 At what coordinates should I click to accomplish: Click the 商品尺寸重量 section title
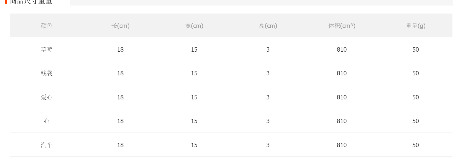(31, 2)
